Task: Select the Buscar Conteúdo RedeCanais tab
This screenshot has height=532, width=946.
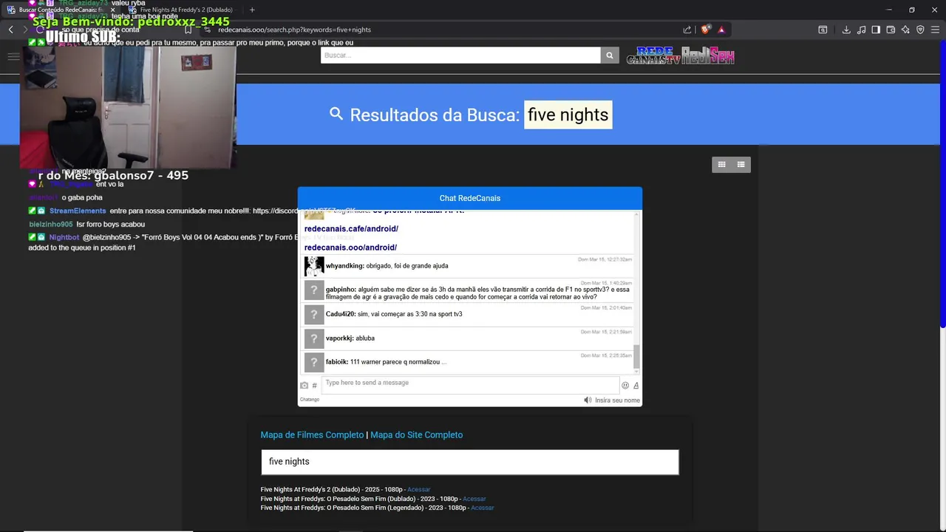Action: 59,10
